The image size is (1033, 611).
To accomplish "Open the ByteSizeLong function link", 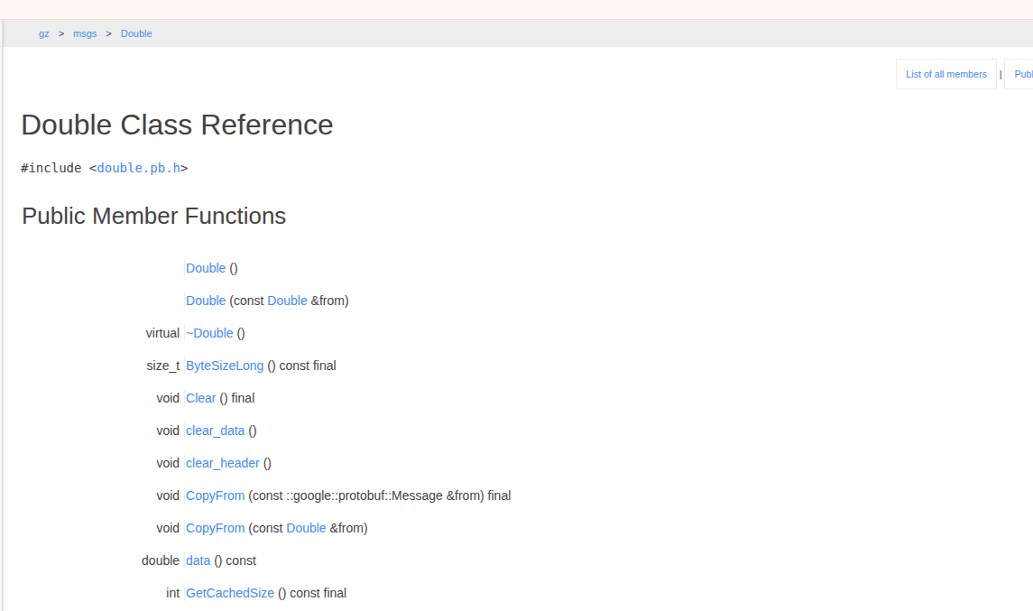I will [x=225, y=366].
